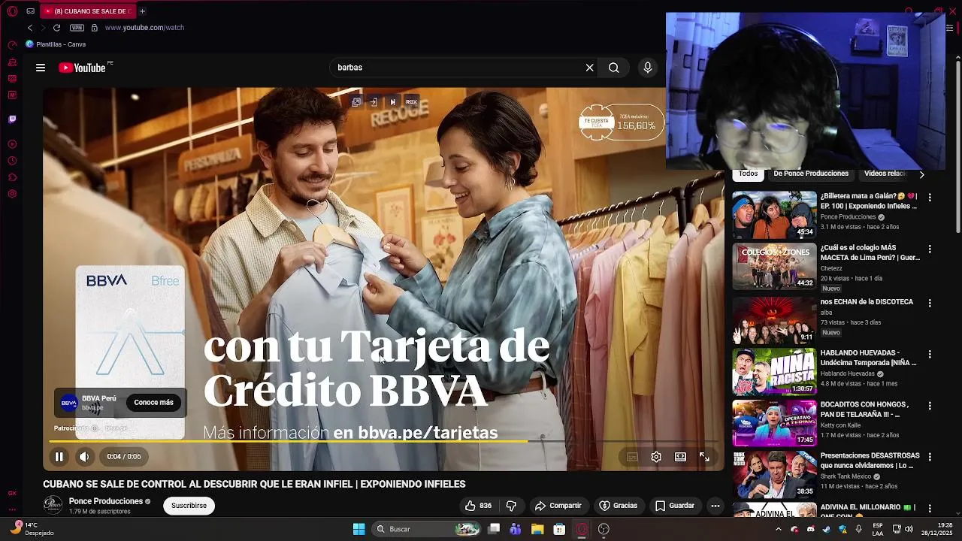This screenshot has height=541, width=962.
Task: Click the YouTube address bar URL
Action: click(x=144, y=28)
